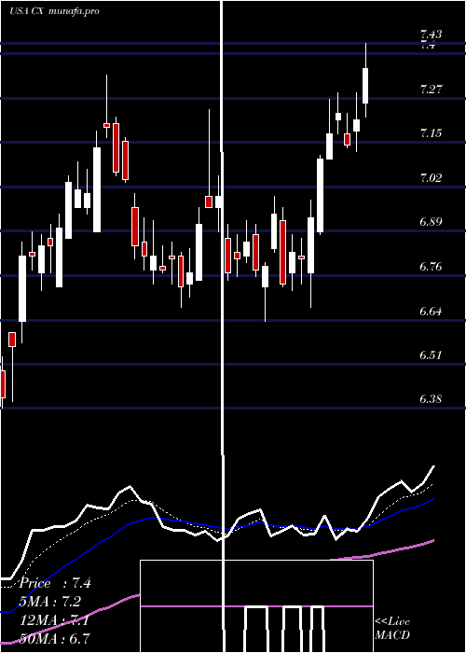466x653 pixels.
Task: Click the 'Price : 7.4' legend entry
Action: click(x=55, y=583)
